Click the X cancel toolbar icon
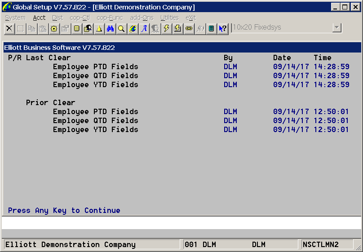The height and width of the screenshot is (252, 363). coord(9,29)
